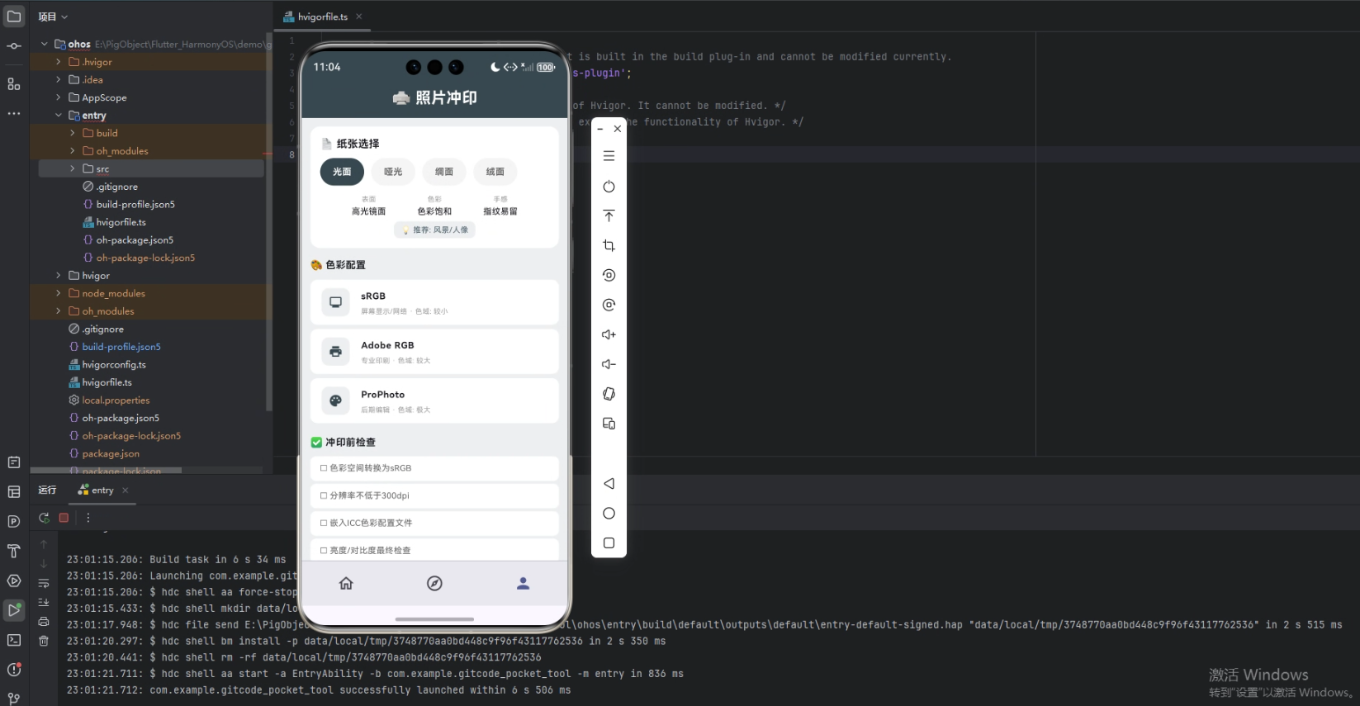Tap emulator Back triangle button

pos(609,484)
